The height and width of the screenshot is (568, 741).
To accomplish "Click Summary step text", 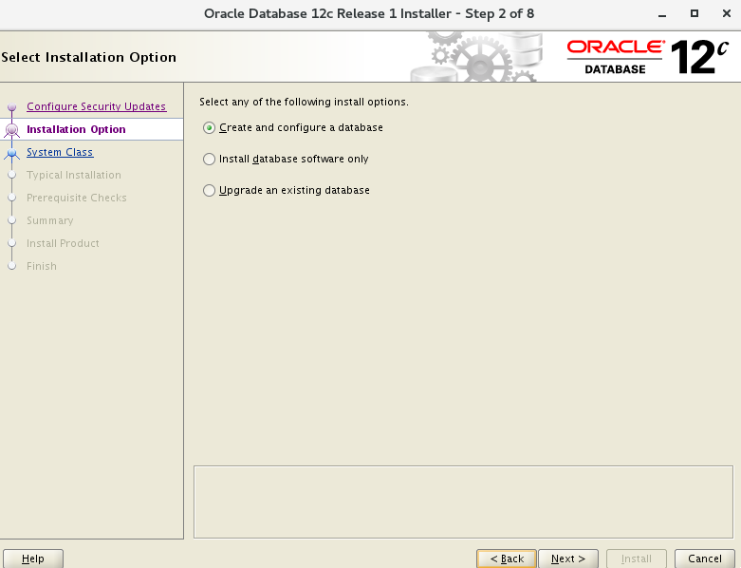I will [x=50, y=220].
